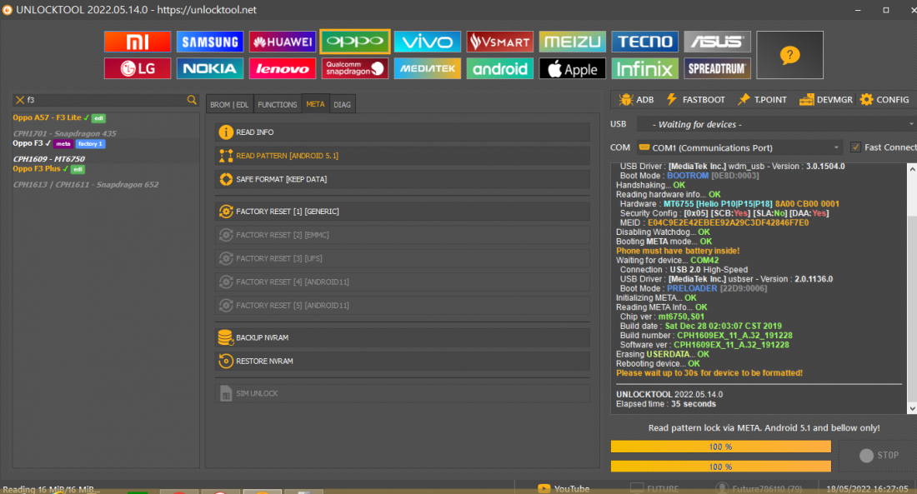This screenshot has height=494, width=917.
Task: Select the Meizu brand logo
Action: tap(573, 42)
